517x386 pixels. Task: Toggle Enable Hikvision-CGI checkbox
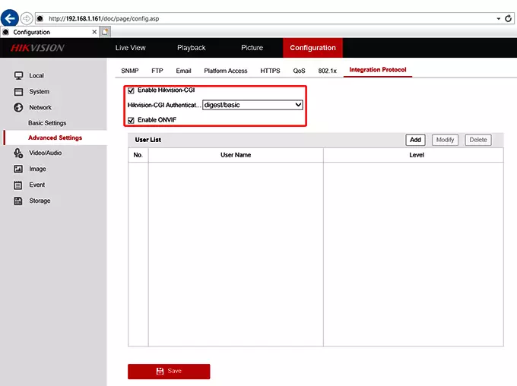tap(131, 90)
